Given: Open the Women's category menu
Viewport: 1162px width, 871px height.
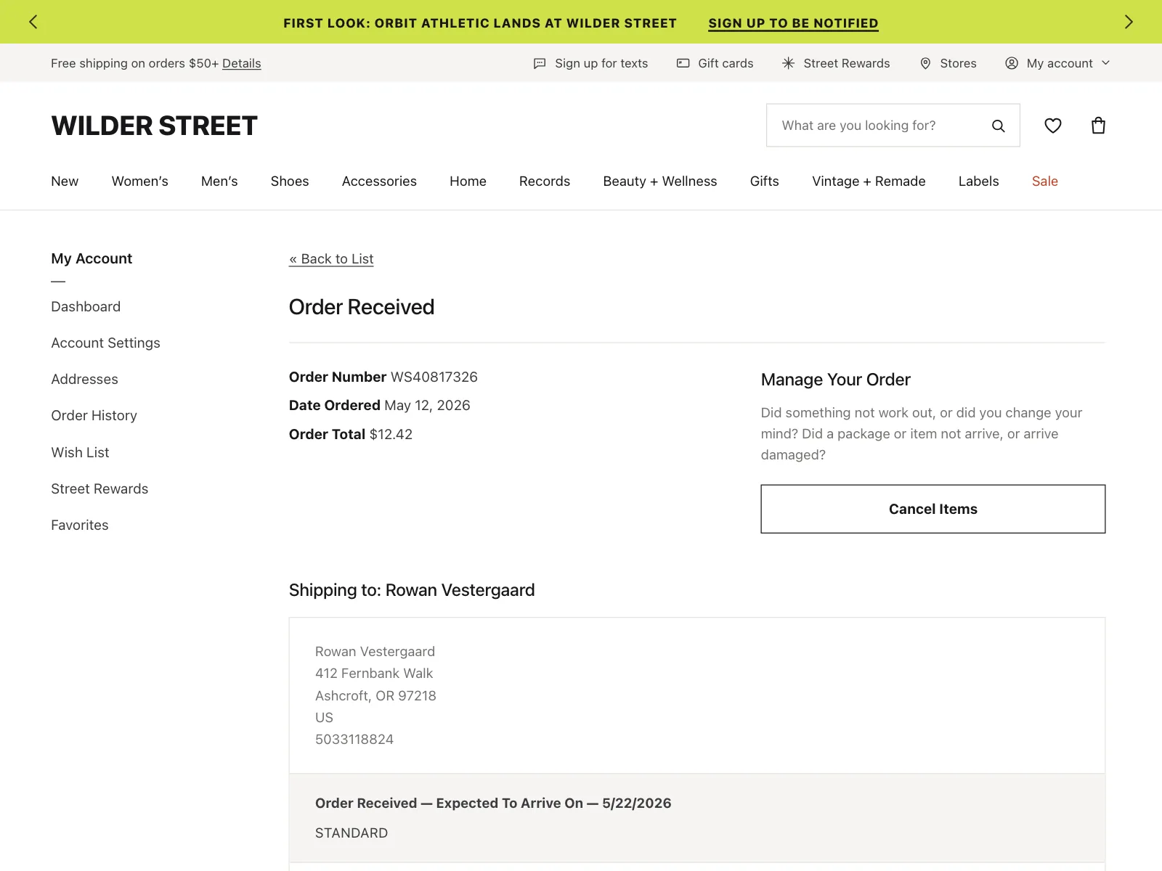Looking at the screenshot, I should tap(140, 181).
